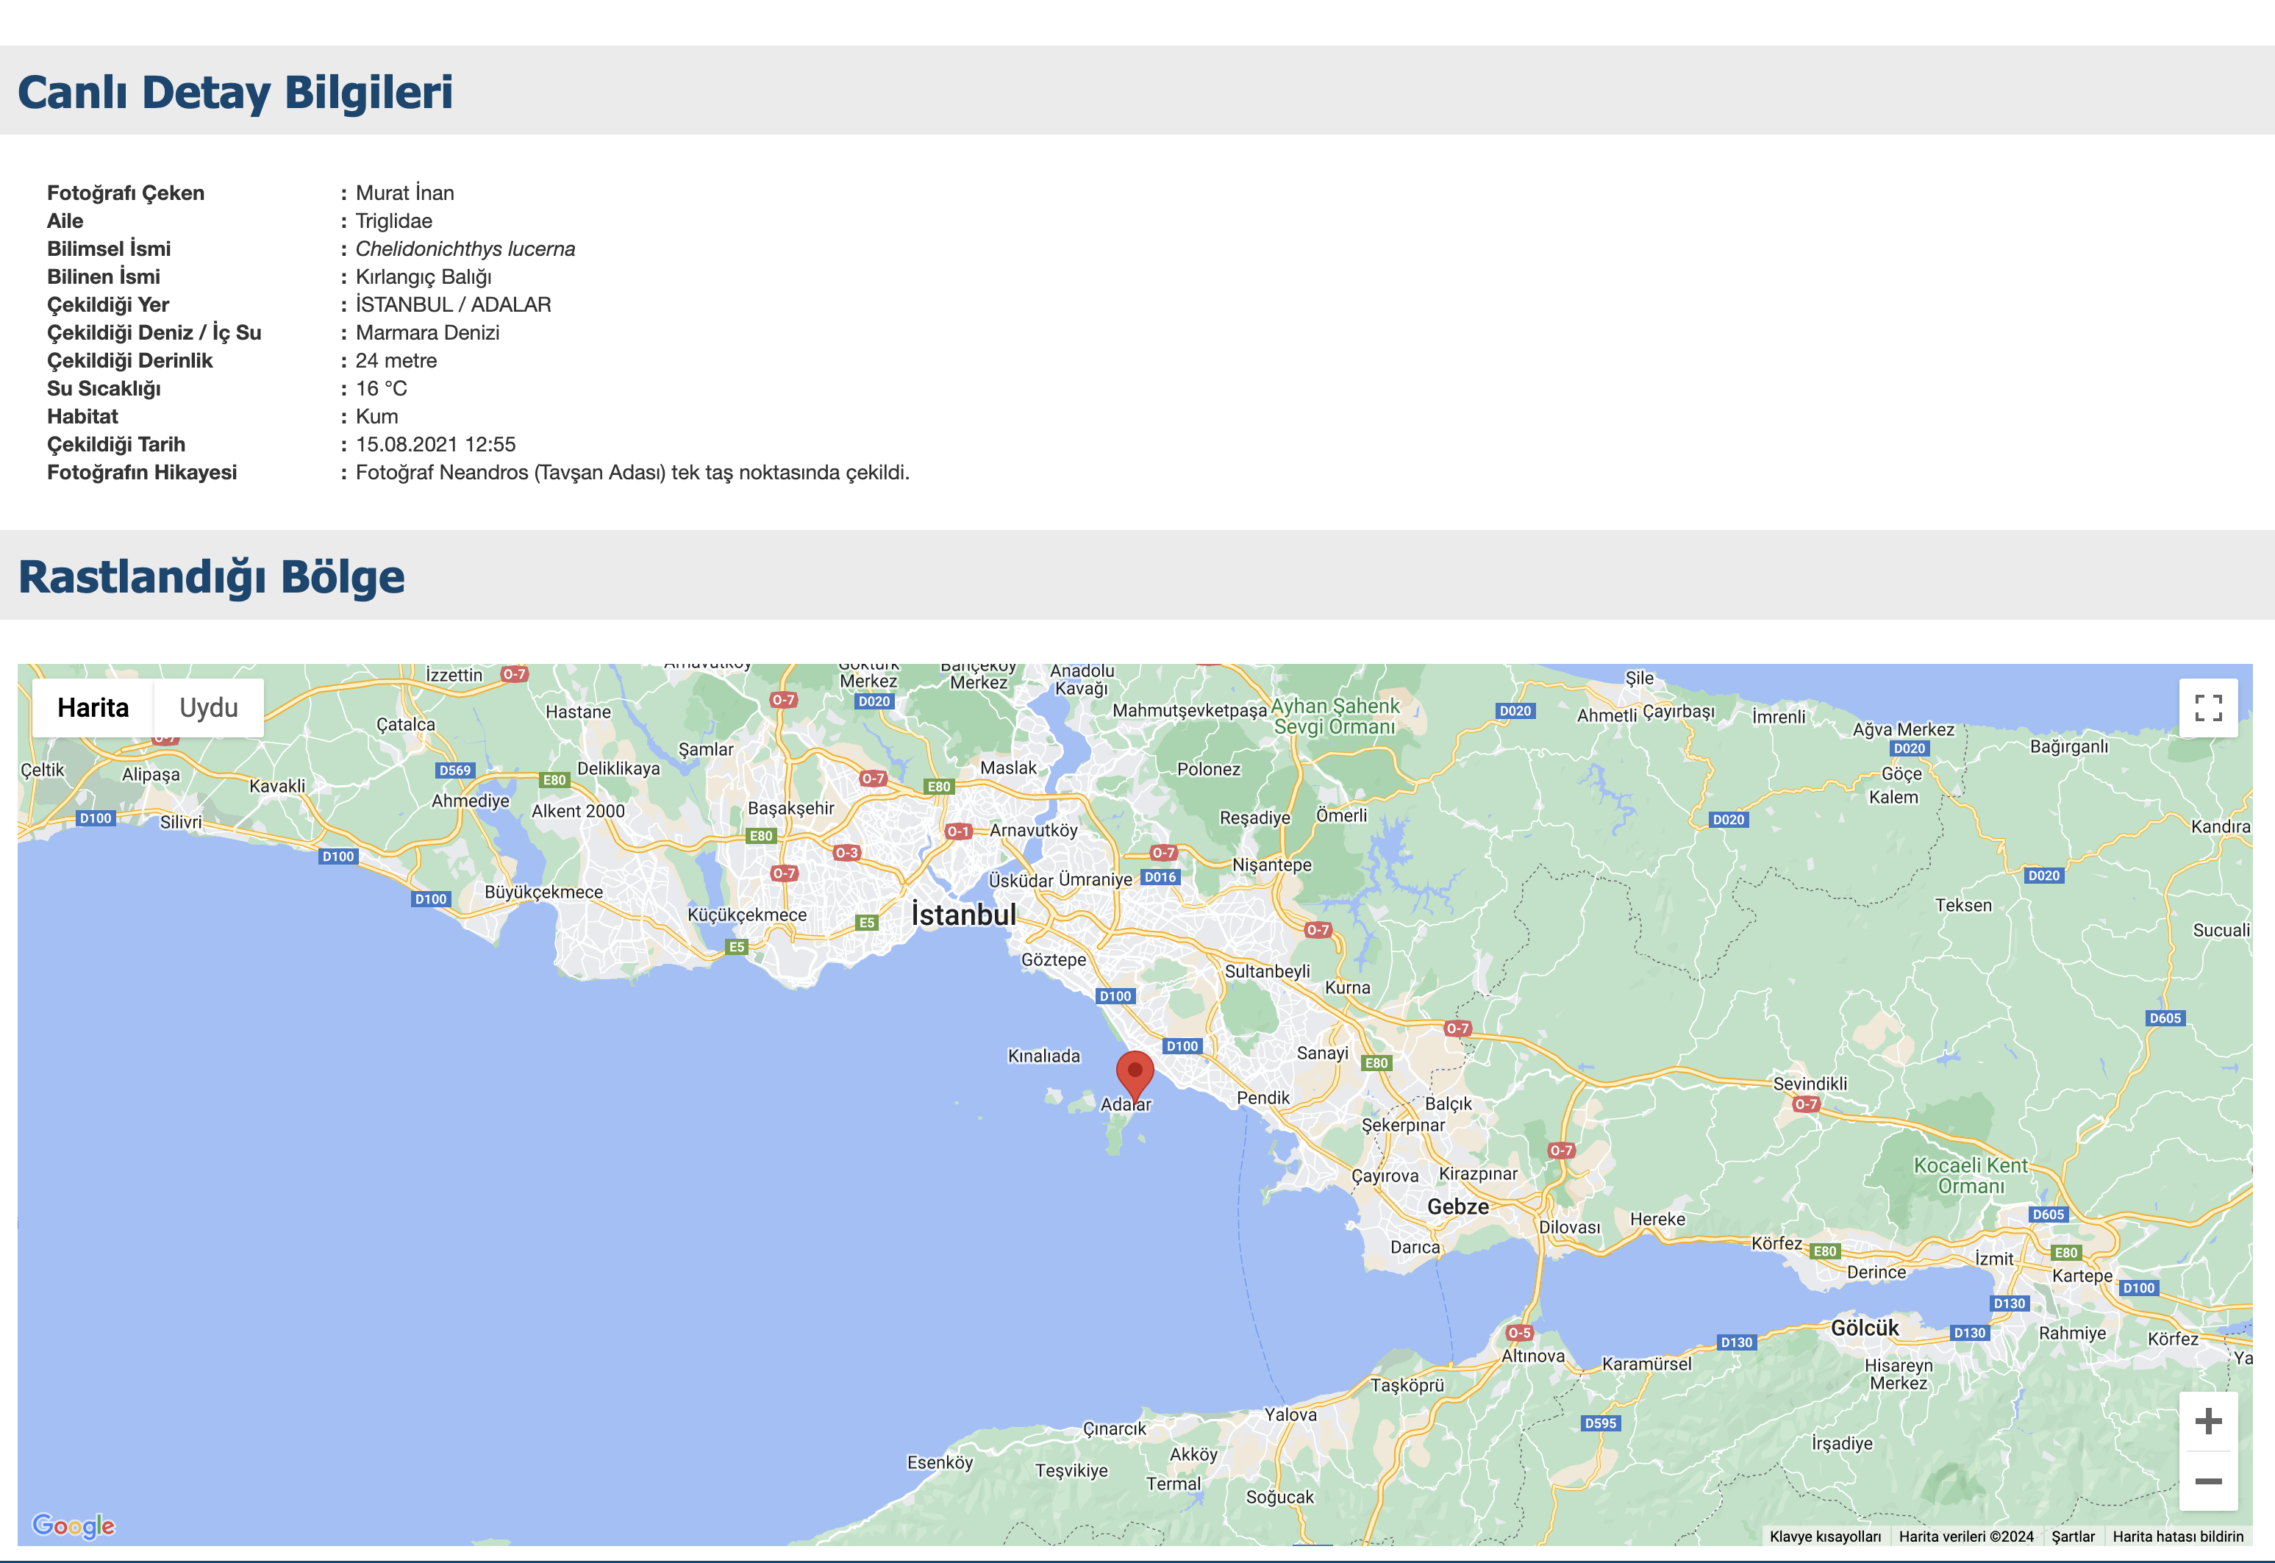Image resolution: width=2275 pixels, height=1563 pixels.
Task: Click the Kınalıada island label
Action: [1044, 1056]
